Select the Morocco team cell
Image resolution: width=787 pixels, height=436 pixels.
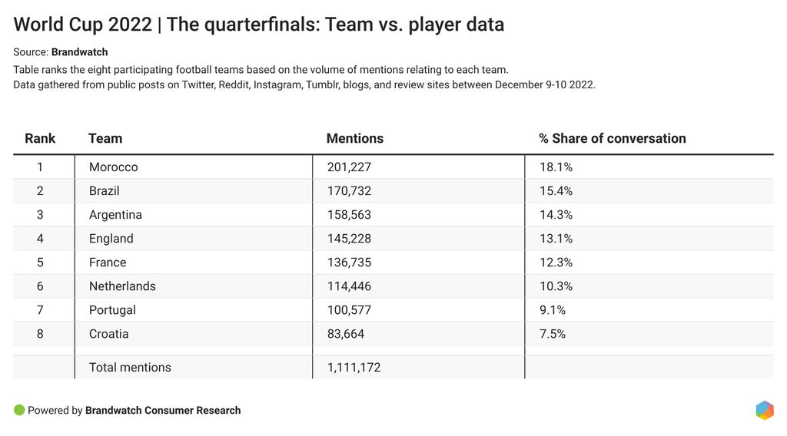coord(113,167)
